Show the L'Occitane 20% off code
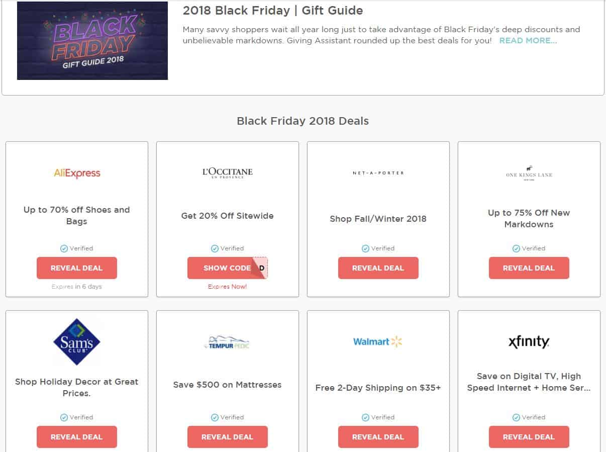This screenshot has width=606, height=452. [227, 268]
